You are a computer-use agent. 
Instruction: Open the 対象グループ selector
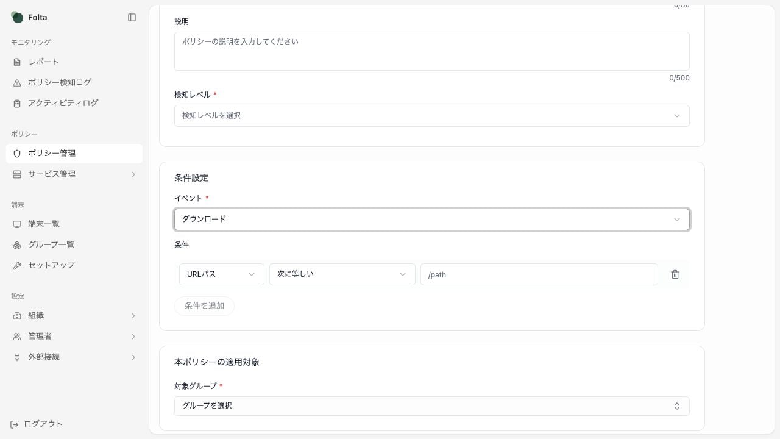click(x=432, y=406)
